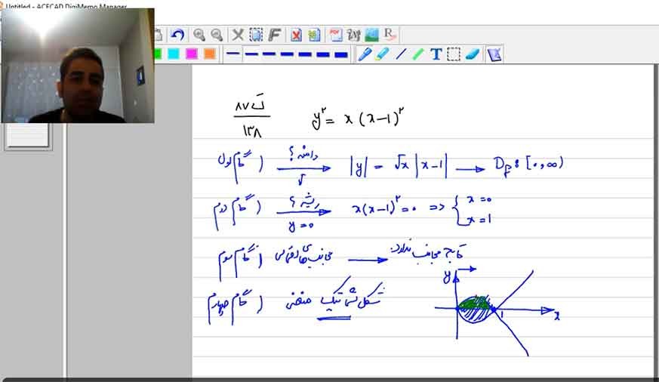Click the handwriting recognition icon

coord(353,35)
